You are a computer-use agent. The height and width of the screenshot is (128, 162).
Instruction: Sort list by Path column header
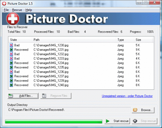74,40
